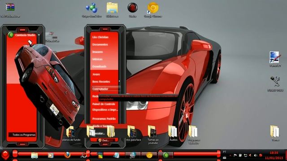This screenshot has width=287, height=161.
Task: Open 'Painel de Controle' from Start menu
Action: (x=104, y=104)
